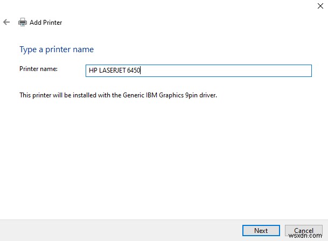Click the word 'driver' ending the description
The width and height of the screenshot is (328, 241).
[207, 95]
